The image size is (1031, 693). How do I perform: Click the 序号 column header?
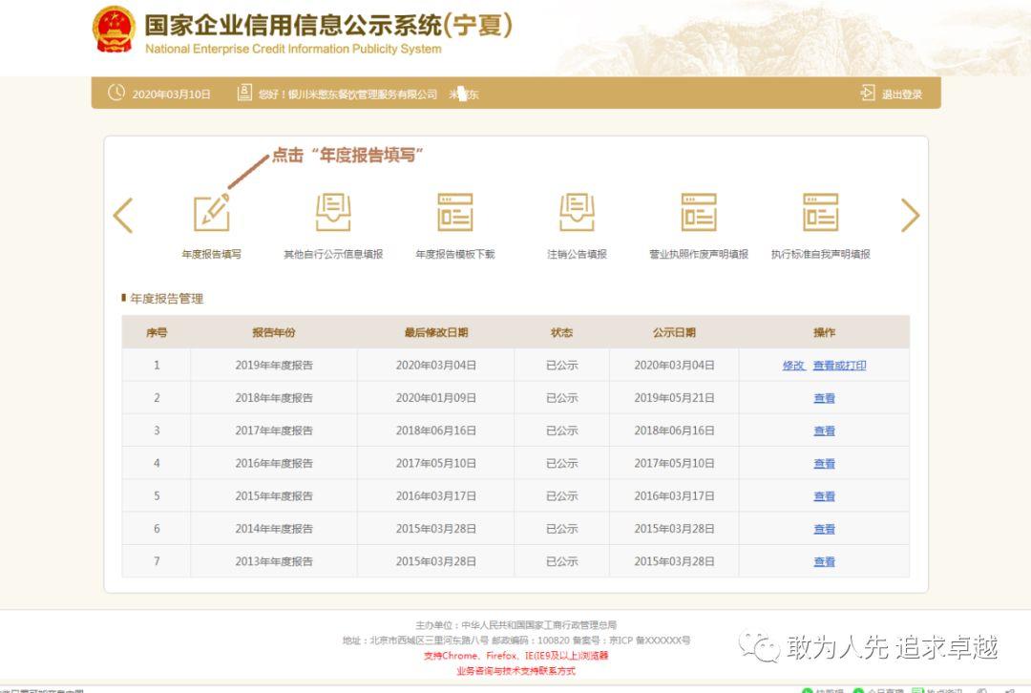pyautogui.click(x=157, y=333)
